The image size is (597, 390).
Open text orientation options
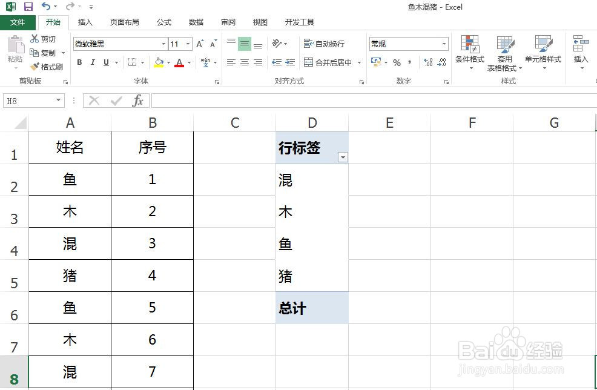coord(279,44)
